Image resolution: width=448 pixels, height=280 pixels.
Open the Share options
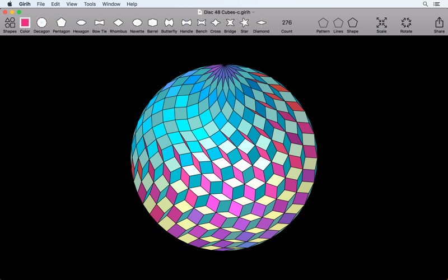tap(439, 23)
